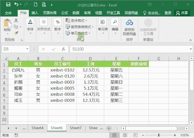Switch to the 页面布局 ribbon tab
This screenshot has height=138, width=194.
click(50, 13)
